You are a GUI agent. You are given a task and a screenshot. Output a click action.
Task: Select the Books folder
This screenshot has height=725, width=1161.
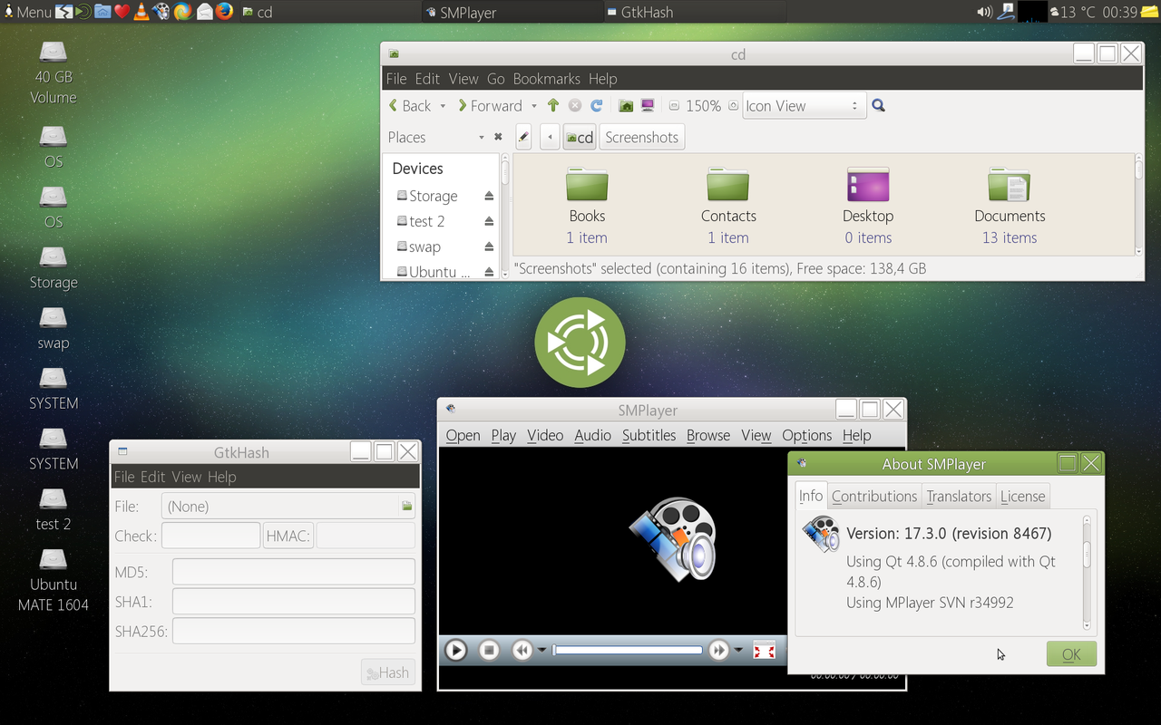coord(587,206)
